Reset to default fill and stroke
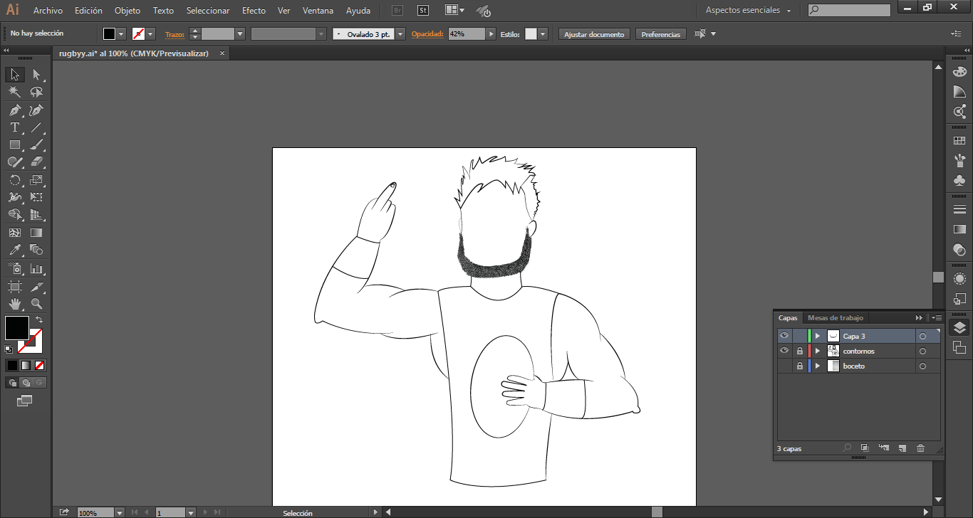The width and height of the screenshot is (973, 518). pos(9,349)
